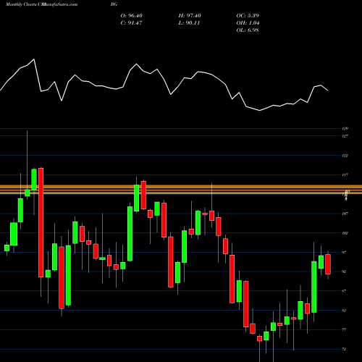Click the tallest red candlestick on the chart
The width and height of the screenshot is (362, 362).
(x=41, y=222)
